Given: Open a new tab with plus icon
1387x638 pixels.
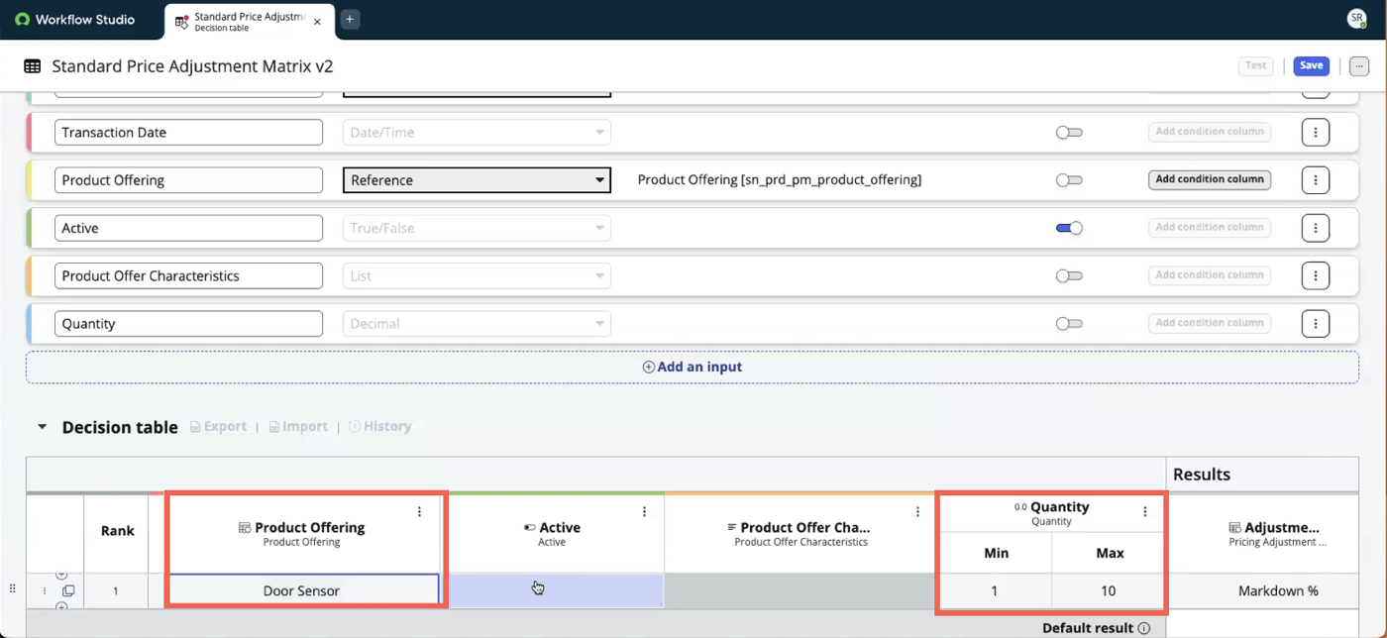Looking at the screenshot, I should coord(350,20).
